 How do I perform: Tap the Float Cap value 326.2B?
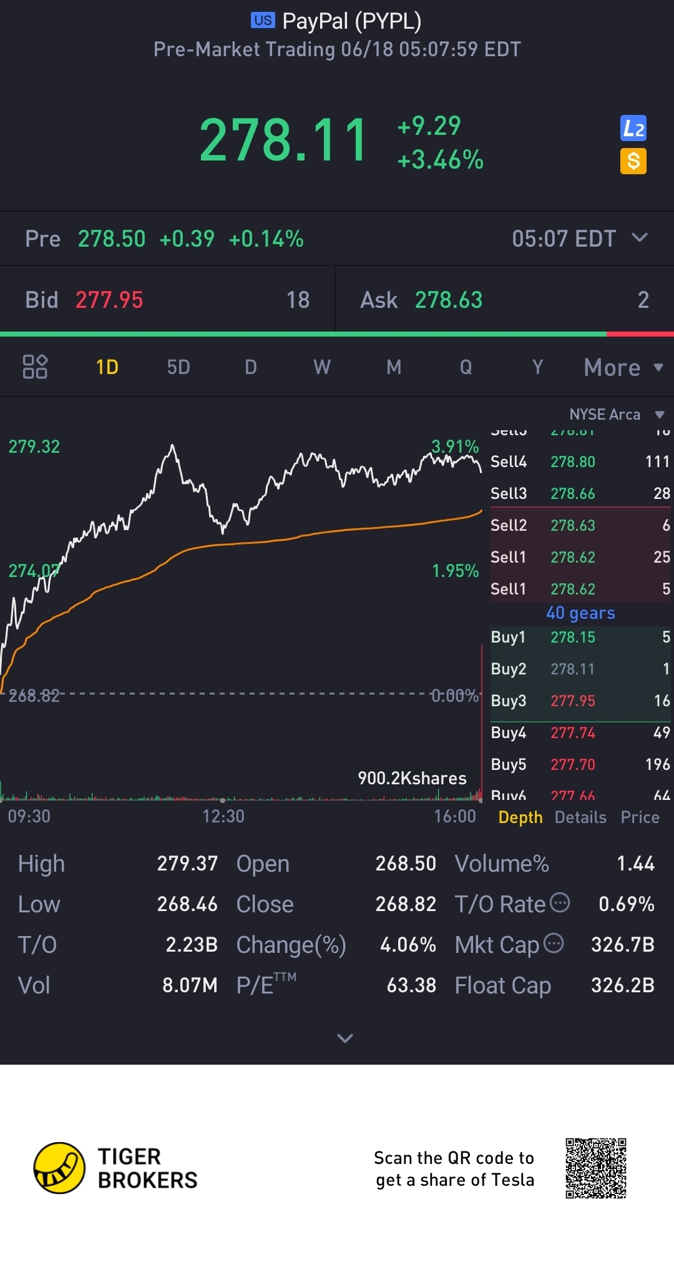point(623,985)
